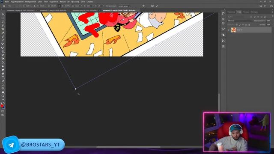The height and width of the screenshot is (154, 274).
Task: Click the Слой 0 layer thumbnail
Action: point(233,30)
